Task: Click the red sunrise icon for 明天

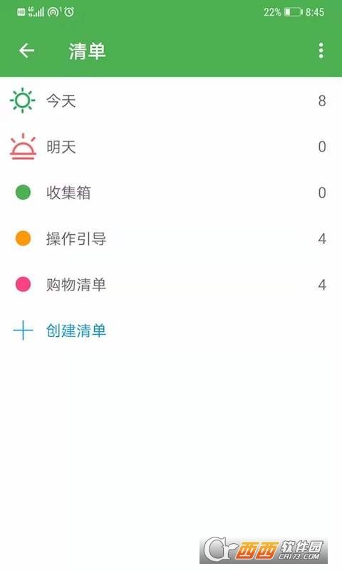Action: click(23, 146)
